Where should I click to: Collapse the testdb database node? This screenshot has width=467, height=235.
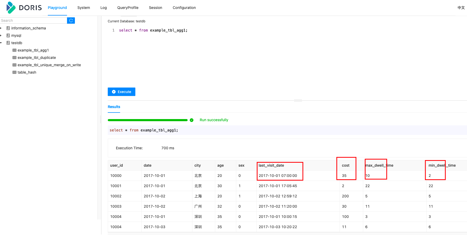(1, 43)
